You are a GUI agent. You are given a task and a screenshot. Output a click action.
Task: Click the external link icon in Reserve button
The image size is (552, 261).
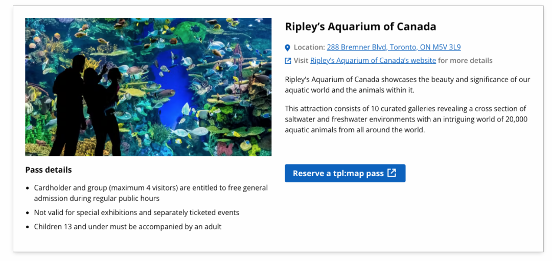click(x=392, y=173)
